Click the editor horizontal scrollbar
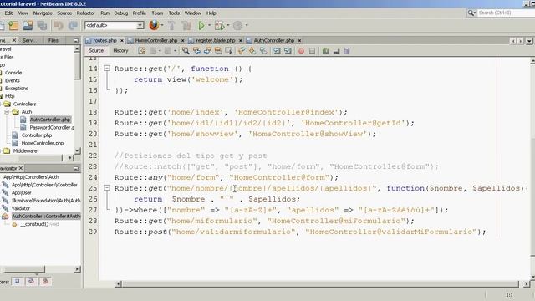The height and width of the screenshot is (301, 535). [319, 283]
